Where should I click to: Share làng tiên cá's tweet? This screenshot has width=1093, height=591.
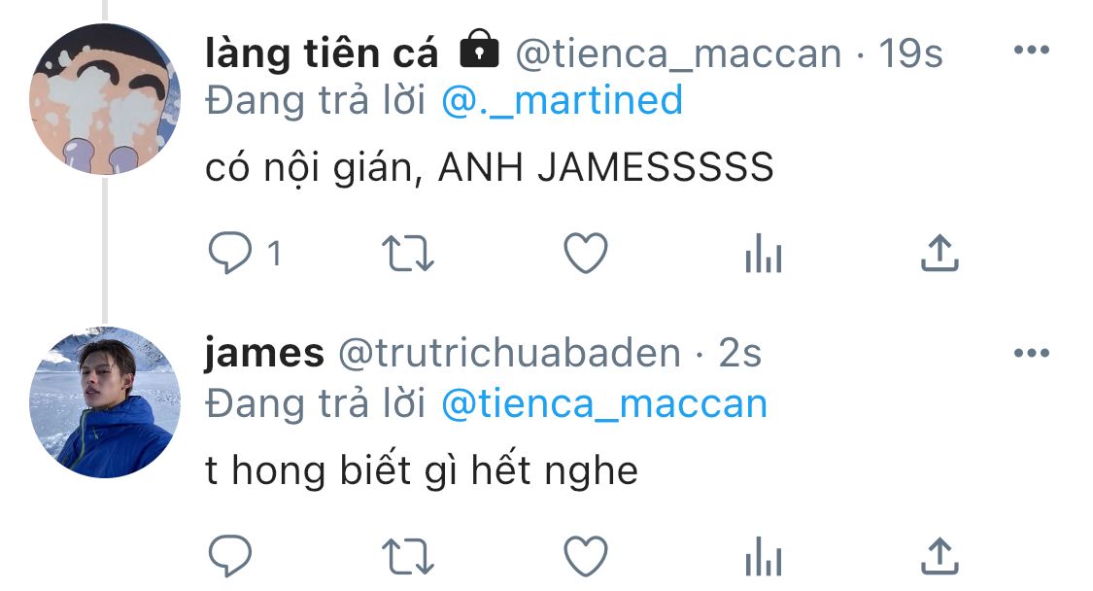[x=940, y=253]
